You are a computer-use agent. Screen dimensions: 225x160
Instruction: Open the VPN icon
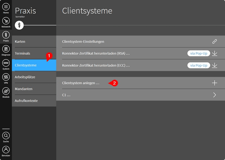pos(6,77)
